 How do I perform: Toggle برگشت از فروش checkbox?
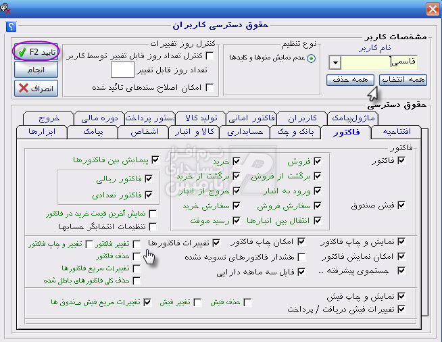[318, 176]
